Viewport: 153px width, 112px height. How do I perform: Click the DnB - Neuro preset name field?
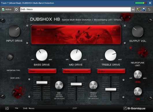75,10
